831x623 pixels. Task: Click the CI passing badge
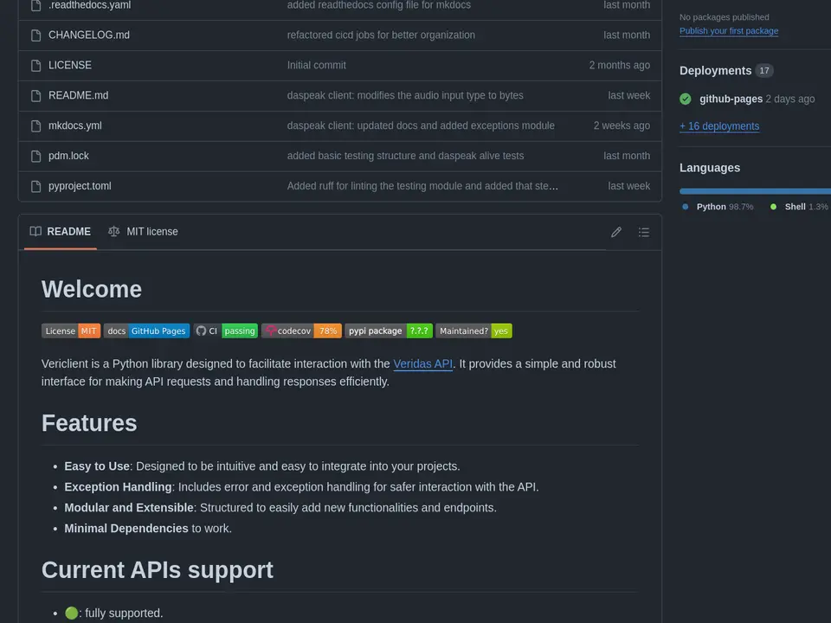click(x=226, y=331)
